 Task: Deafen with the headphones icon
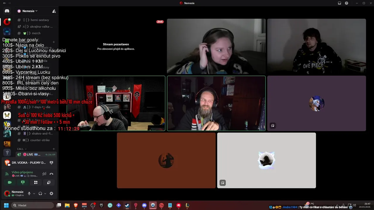coord(40,193)
